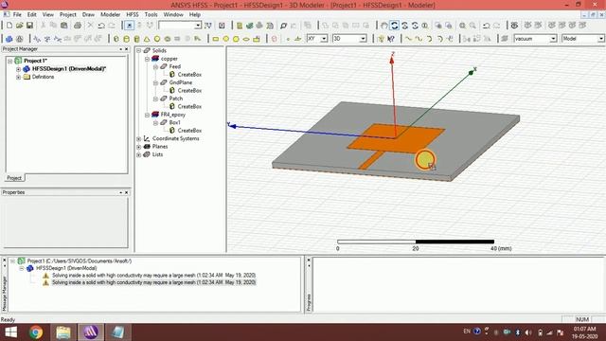Open the Draw menu

[88, 14]
